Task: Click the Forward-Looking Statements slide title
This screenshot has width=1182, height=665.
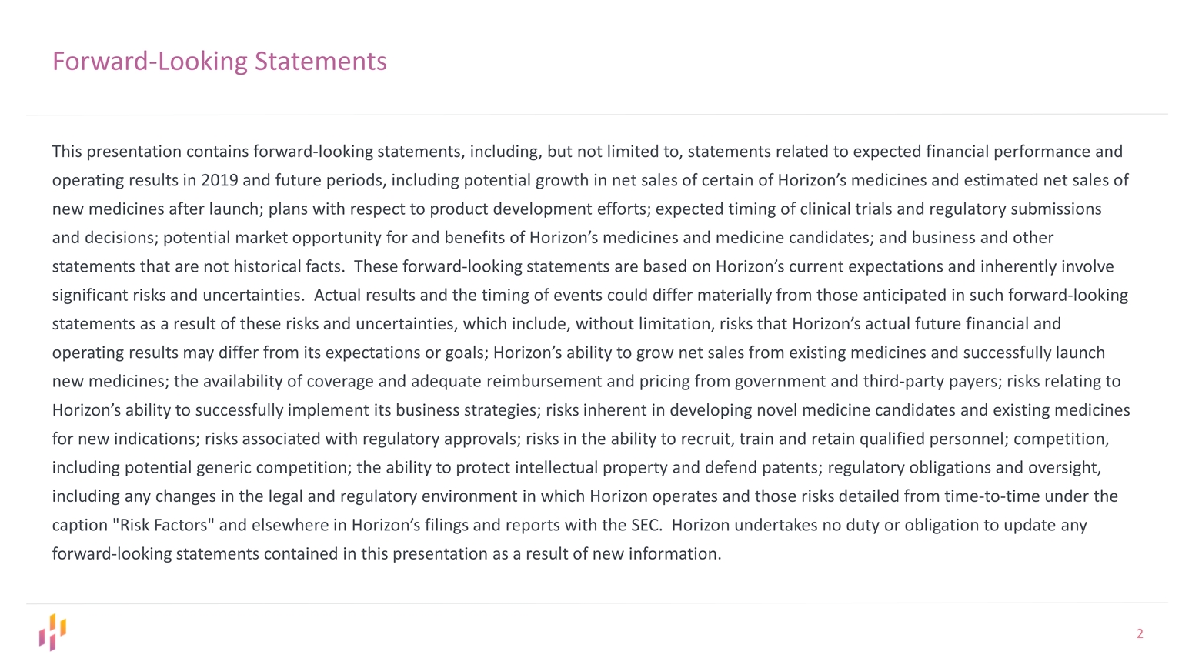Action: tap(219, 61)
